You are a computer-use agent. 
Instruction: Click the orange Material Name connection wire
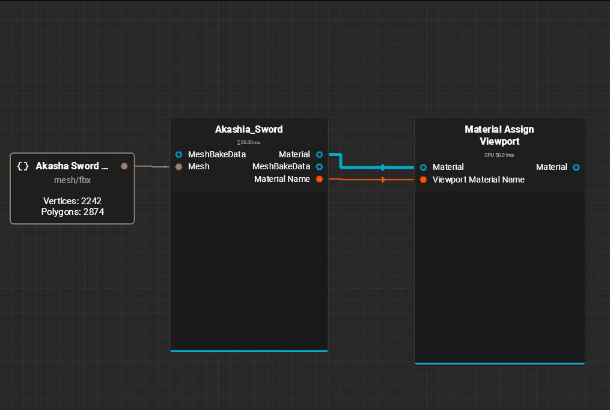[x=361, y=179]
